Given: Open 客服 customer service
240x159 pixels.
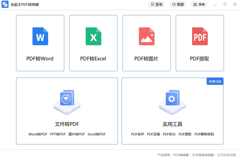Looking at the screenshot, I should 178,4.
